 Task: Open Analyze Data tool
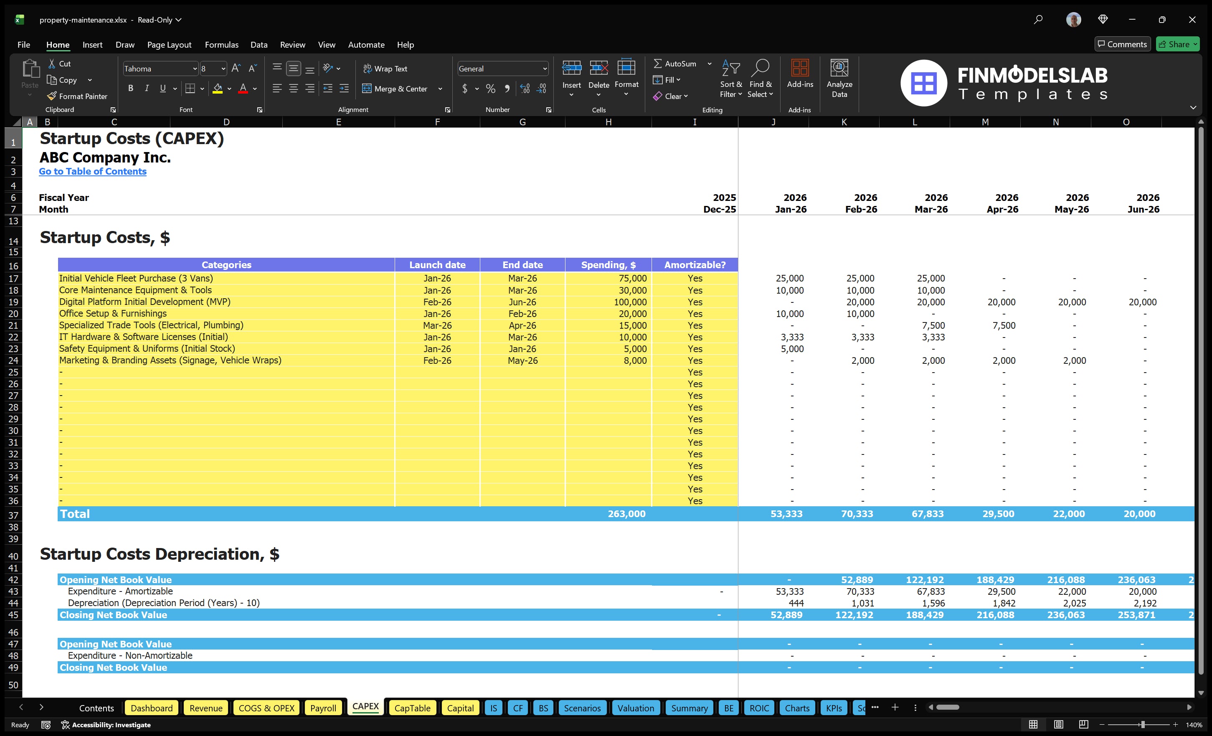839,79
